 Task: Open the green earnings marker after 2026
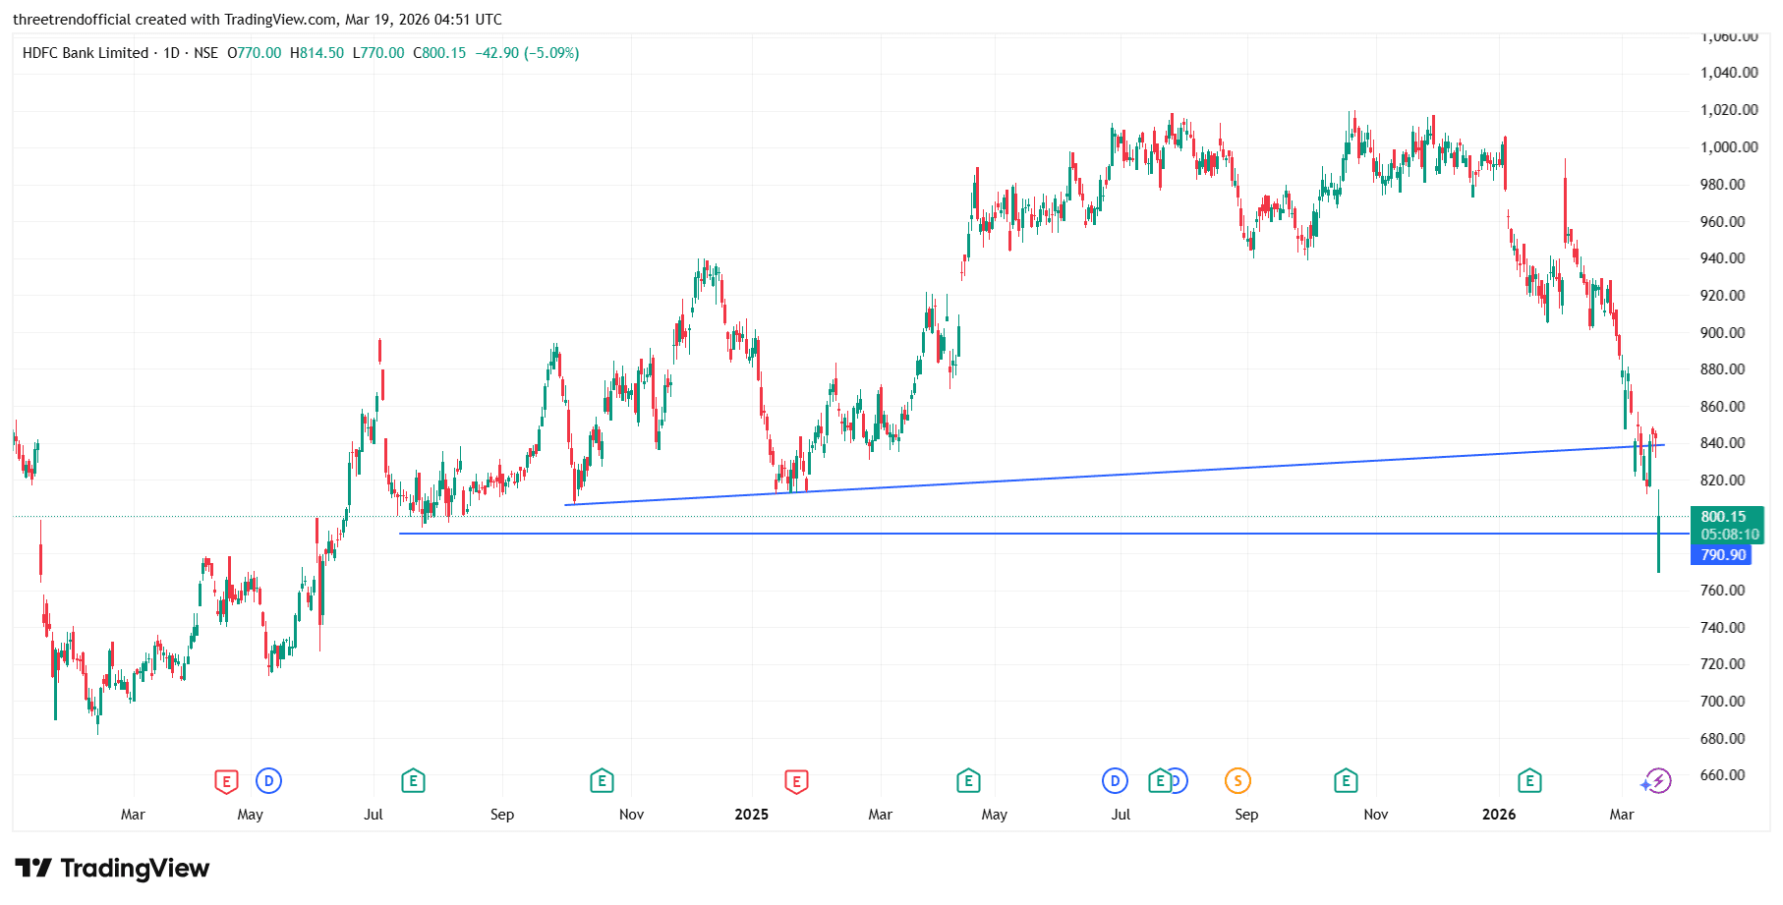tap(1529, 781)
